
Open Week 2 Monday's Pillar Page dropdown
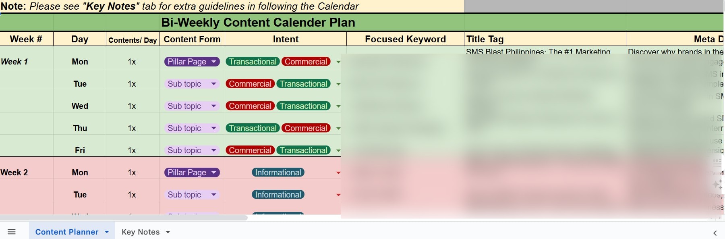(x=214, y=172)
